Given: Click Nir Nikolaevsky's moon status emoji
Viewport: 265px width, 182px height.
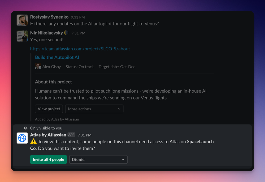Looking at the screenshot, I should (67, 33).
